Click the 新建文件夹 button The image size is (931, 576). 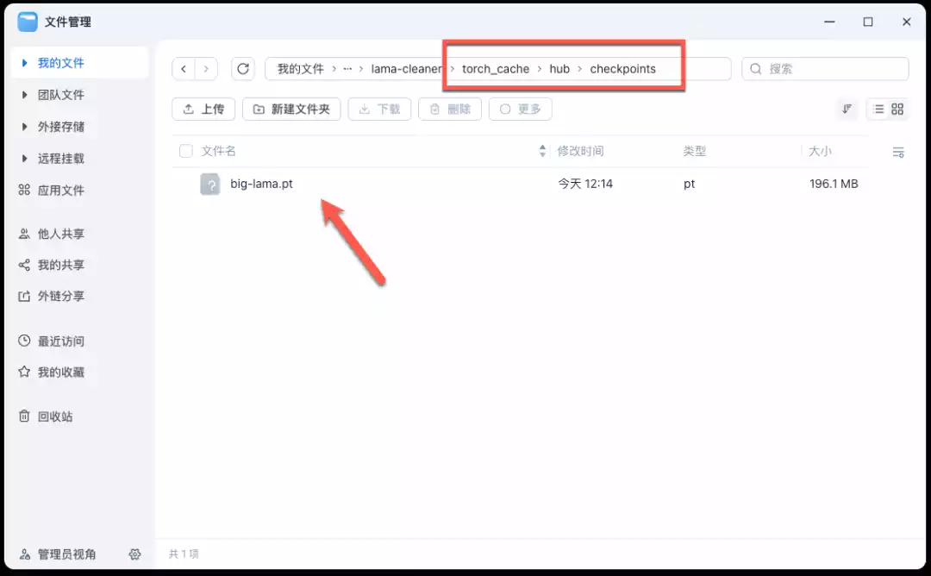(291, 109)
